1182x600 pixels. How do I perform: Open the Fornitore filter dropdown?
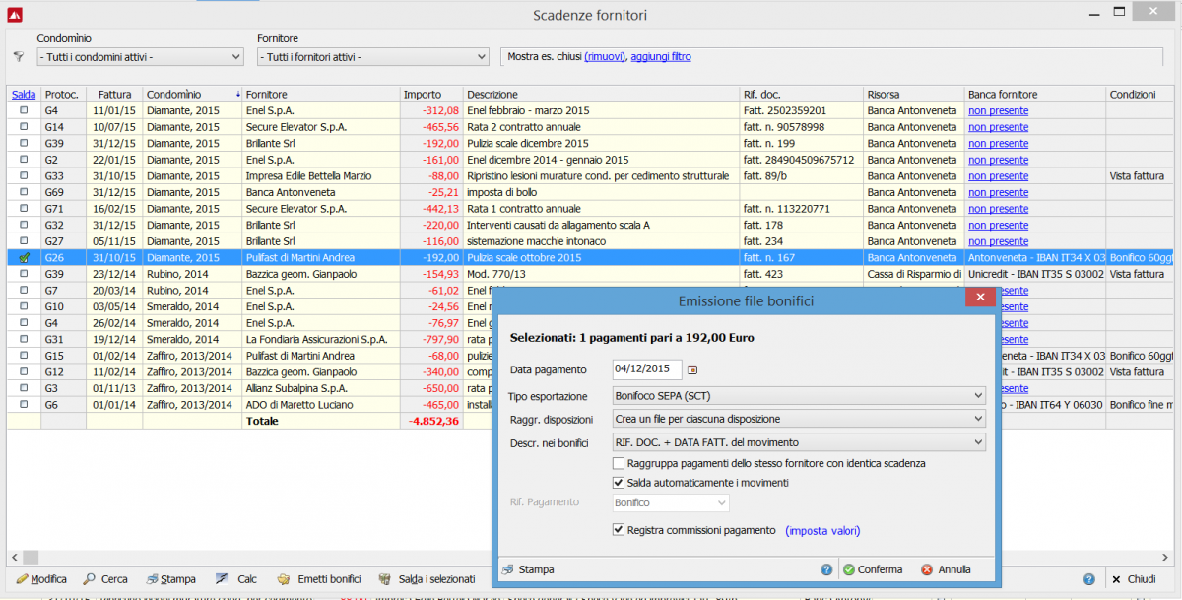coord(372,57)
